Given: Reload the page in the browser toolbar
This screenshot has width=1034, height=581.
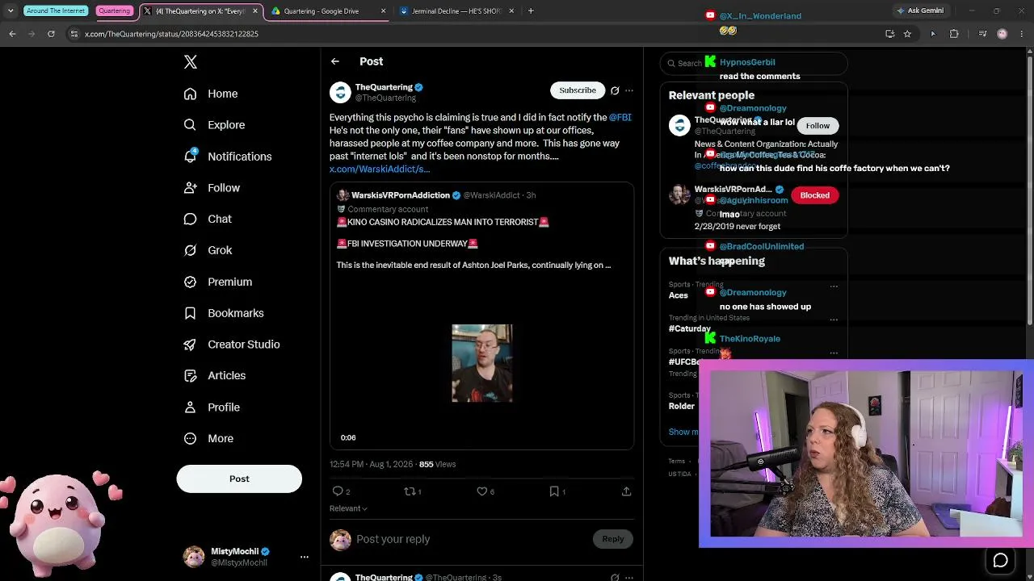Looking at the screenshot, I should [51, 34].
